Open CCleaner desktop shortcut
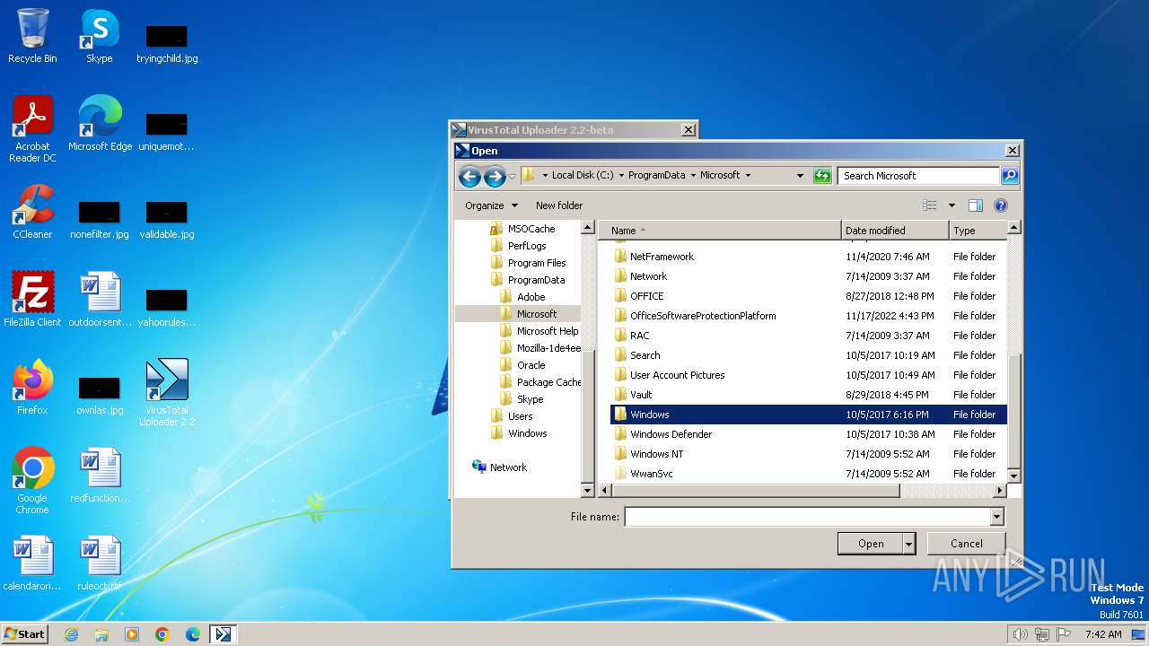Viewport: 1149px width, 646px height. [32, 211]
